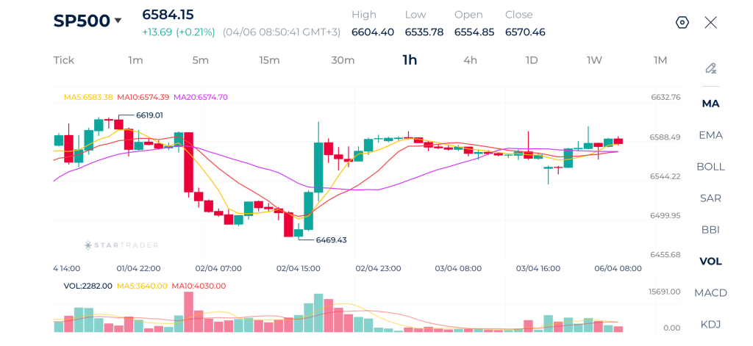Select the 5m timeframe
Viewport: 753px width, 346px height.
200,60
